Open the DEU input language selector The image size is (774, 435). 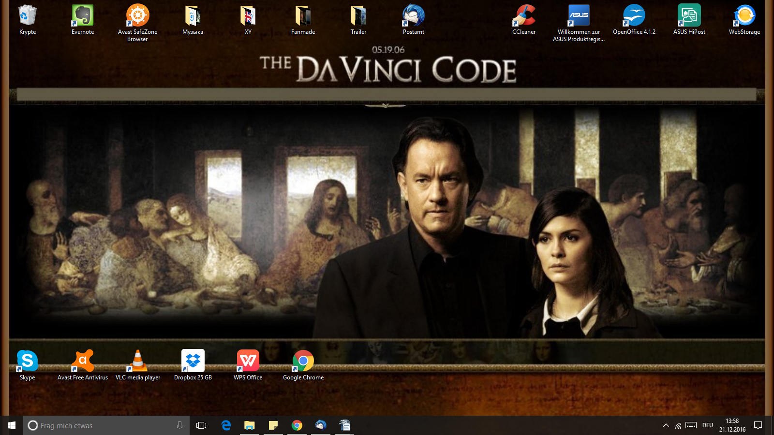tap(708, 425)
